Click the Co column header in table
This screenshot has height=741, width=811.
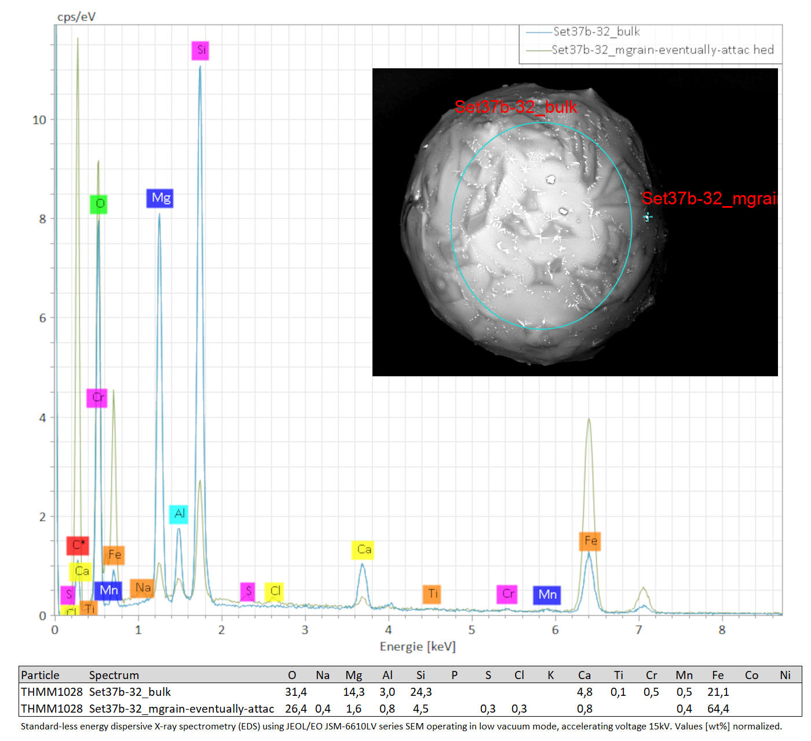click(x=751, y=675)
